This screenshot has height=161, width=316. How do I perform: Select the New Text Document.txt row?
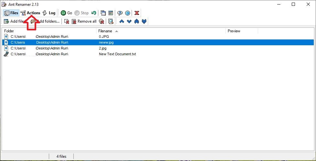coord(117,54)
